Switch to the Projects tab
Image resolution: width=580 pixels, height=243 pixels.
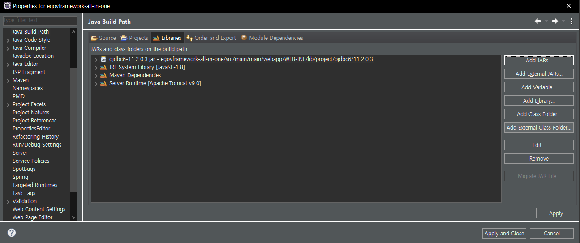pyautogui.click(x=135, y=38)
